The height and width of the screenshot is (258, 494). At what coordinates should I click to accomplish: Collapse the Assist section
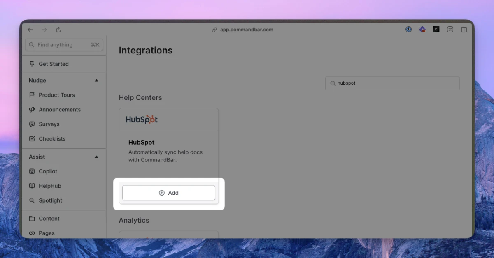(x=96, y=157)
